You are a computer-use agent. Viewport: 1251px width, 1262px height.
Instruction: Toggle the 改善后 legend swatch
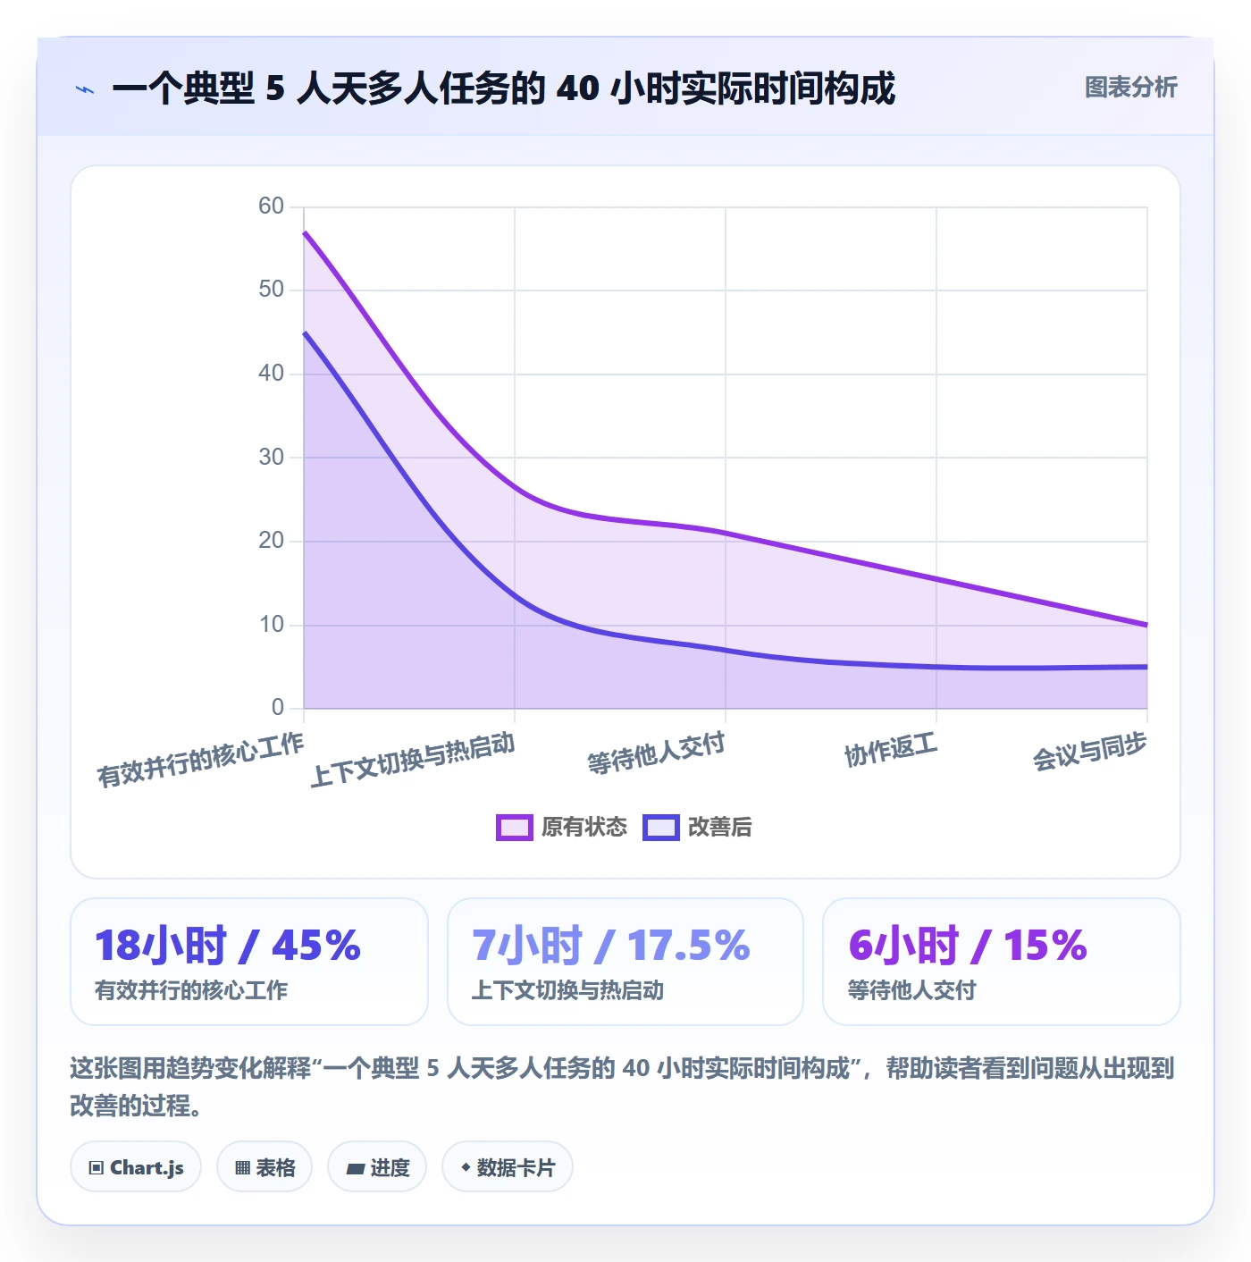(661, 828)
